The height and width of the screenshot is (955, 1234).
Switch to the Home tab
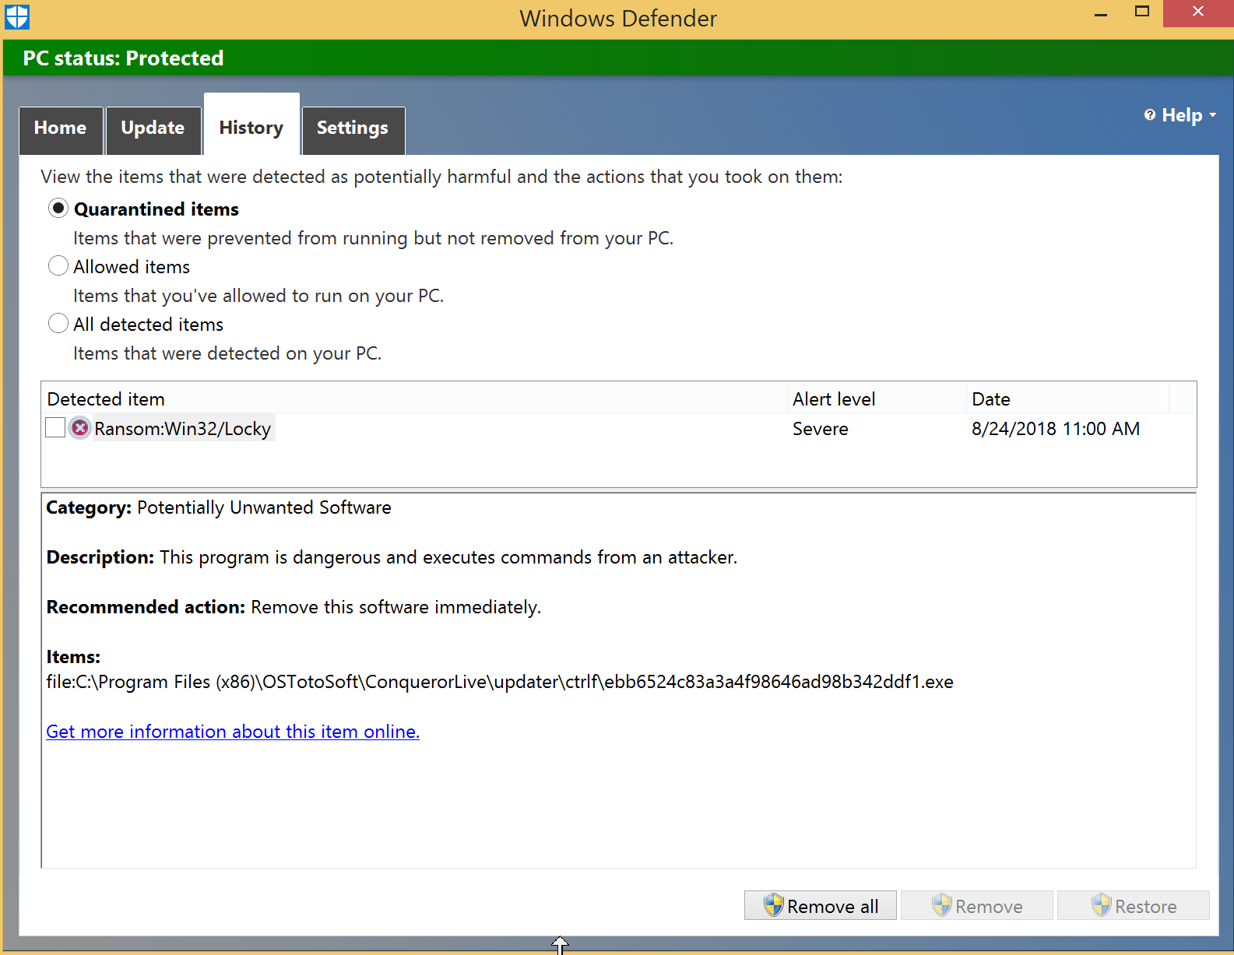(x=61, y=129)
